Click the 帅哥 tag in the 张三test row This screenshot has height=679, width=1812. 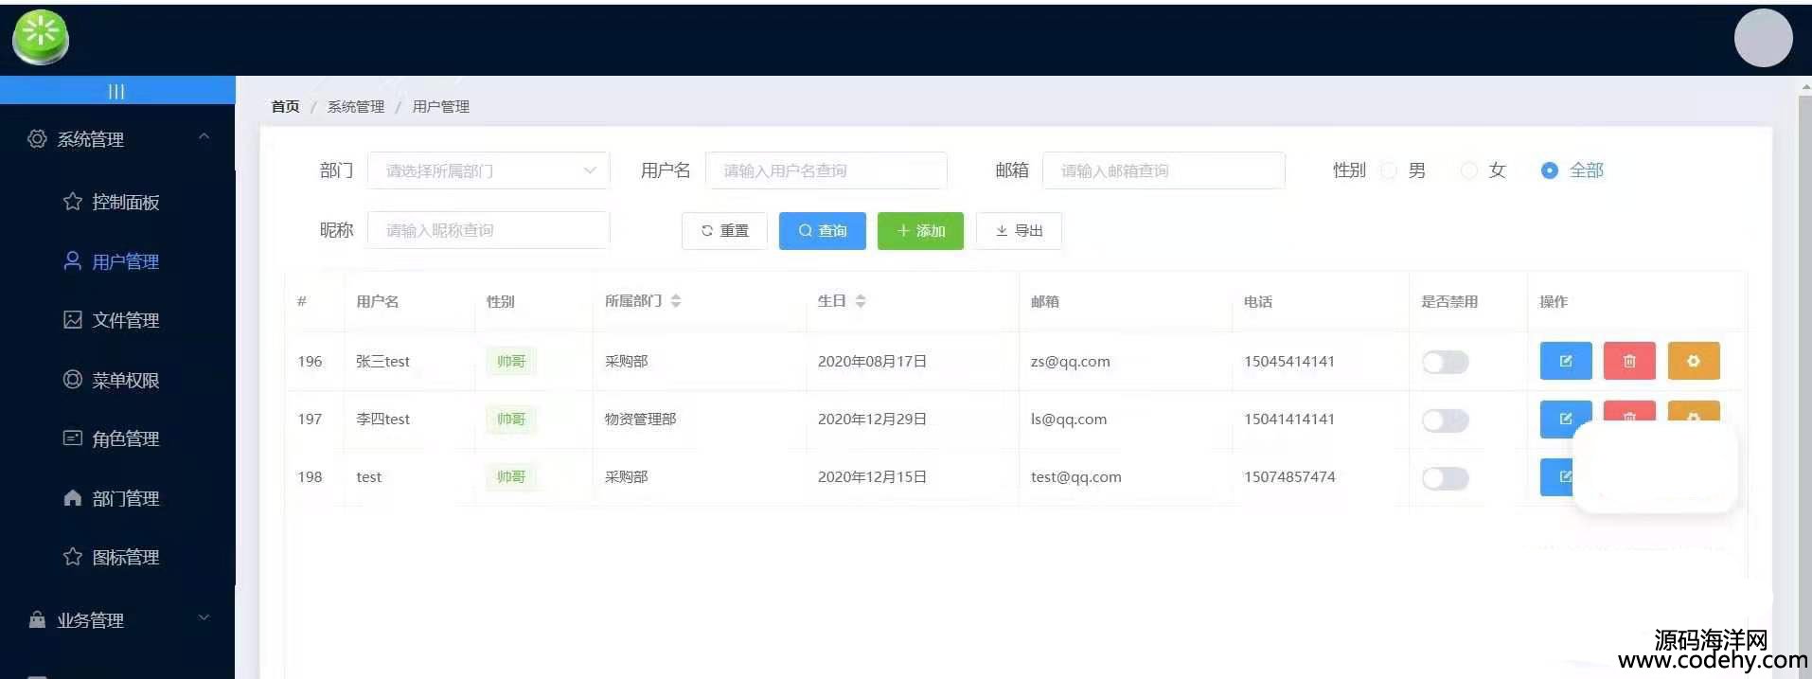(511, 361)
